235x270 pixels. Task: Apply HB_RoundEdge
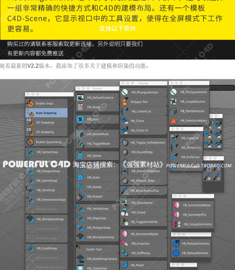pyautogui.click(x=144, y=152)
